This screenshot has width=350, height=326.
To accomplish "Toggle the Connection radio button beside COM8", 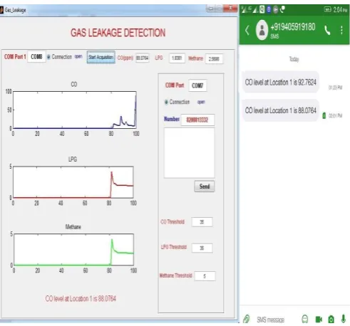I will [x=48, y=57].
